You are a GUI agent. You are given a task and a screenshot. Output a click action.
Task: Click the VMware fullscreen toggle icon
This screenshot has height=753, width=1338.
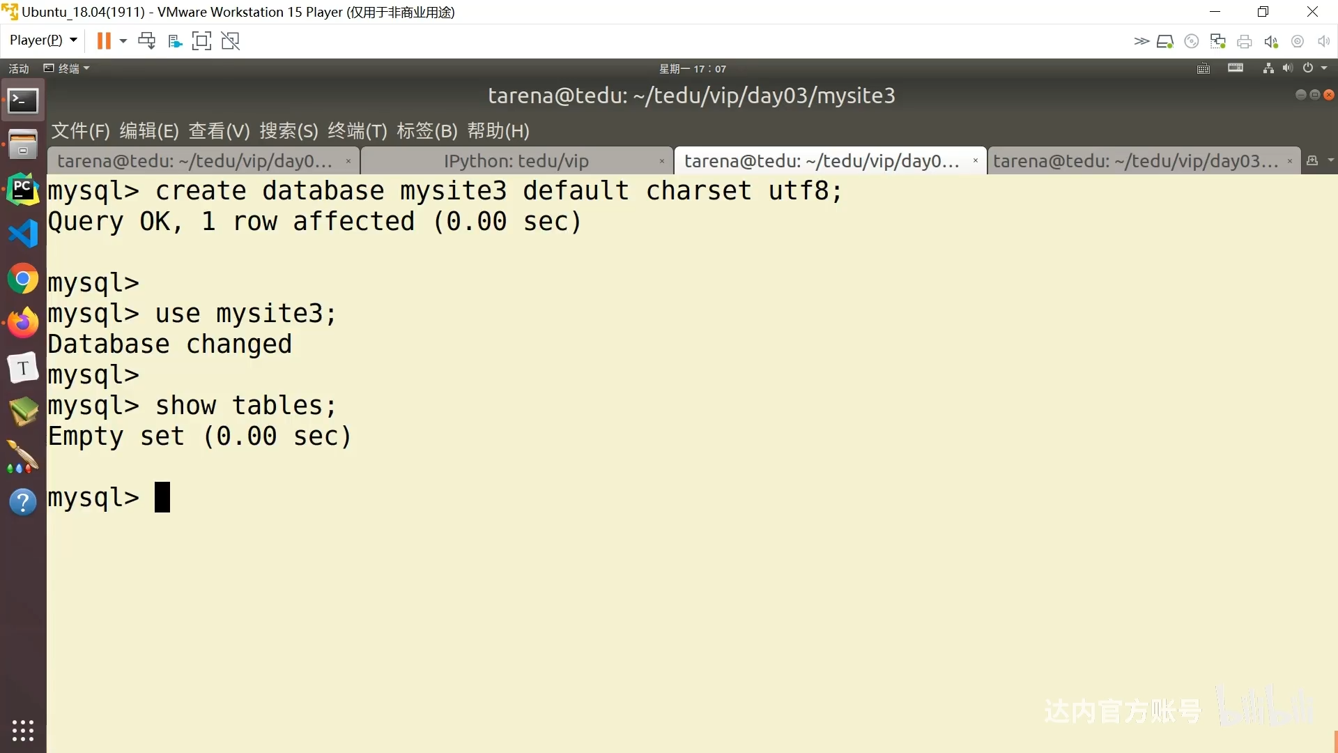[203, 40]
